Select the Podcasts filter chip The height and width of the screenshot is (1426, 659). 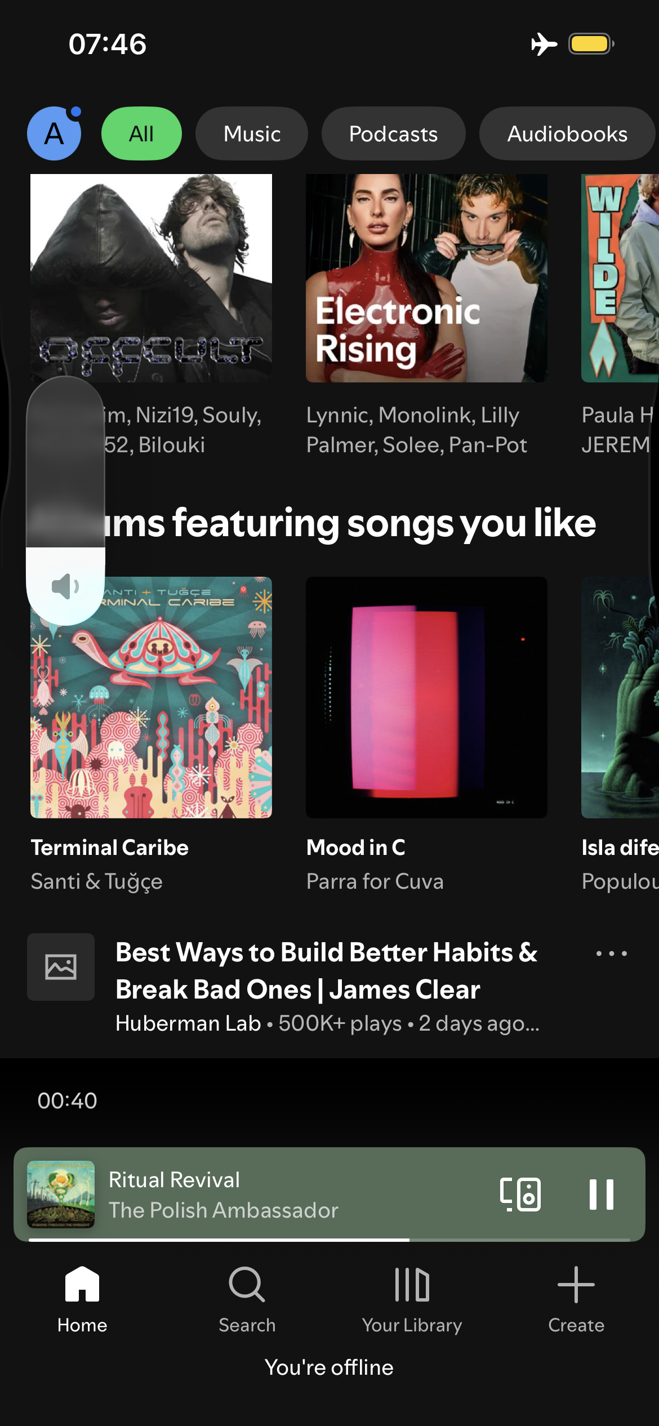(393, 133)
